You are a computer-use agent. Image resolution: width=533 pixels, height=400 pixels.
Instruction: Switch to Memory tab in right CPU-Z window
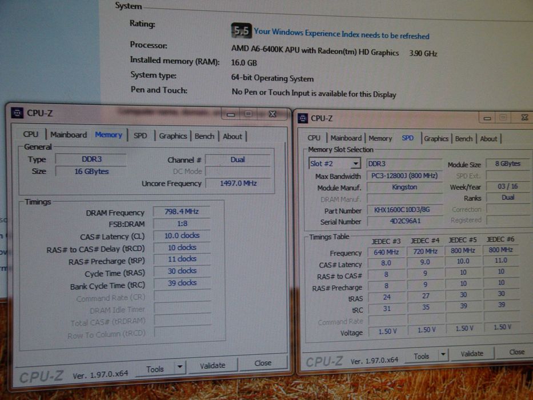380,138
